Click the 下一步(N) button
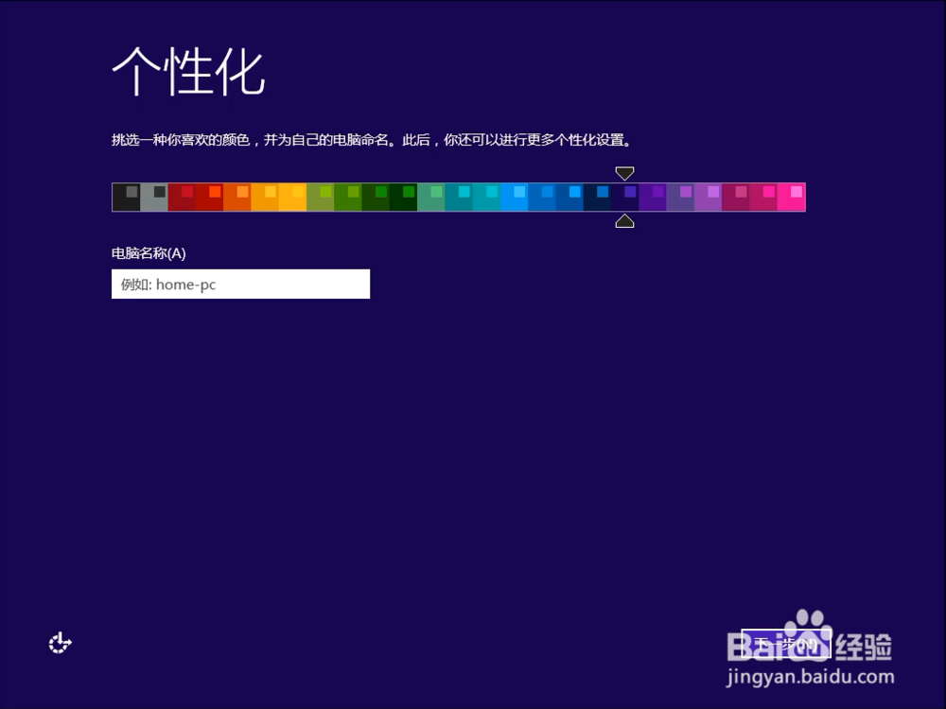946x709 pixels. [x=787, y=641]
